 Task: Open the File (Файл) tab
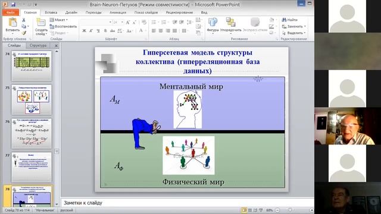(x=11, y=12)
